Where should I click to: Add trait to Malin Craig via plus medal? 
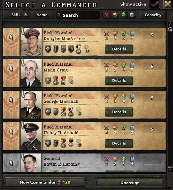[71, 80]
